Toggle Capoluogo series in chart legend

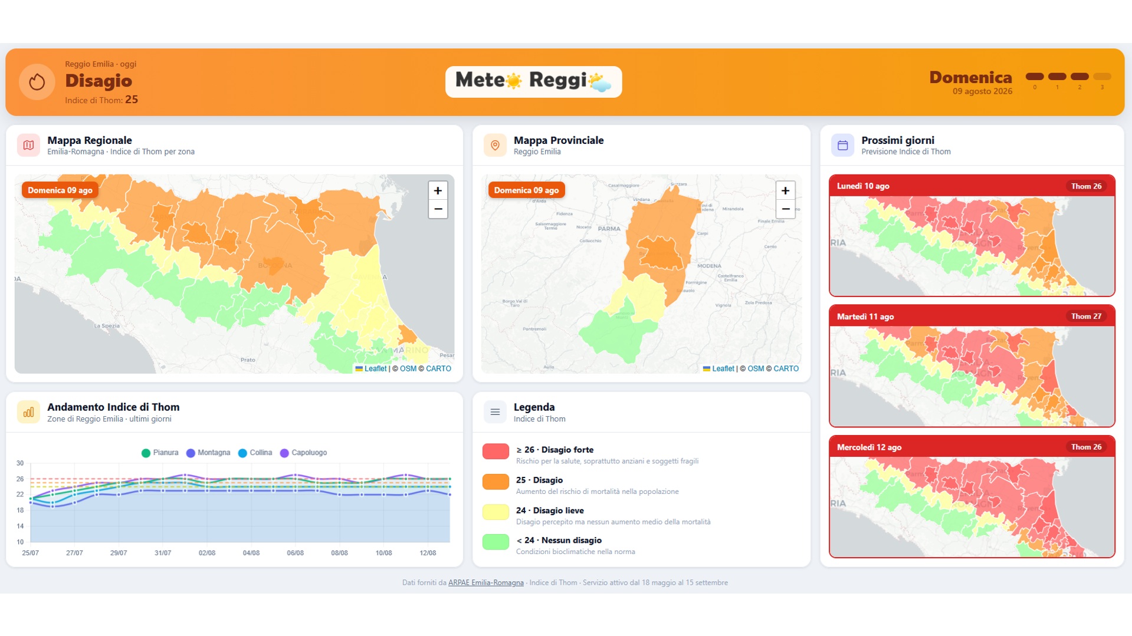(303, 453)
